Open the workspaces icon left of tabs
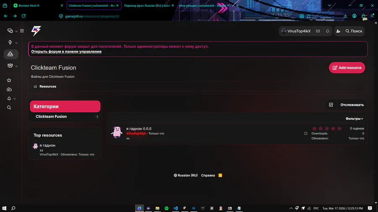 pos(5,5)
